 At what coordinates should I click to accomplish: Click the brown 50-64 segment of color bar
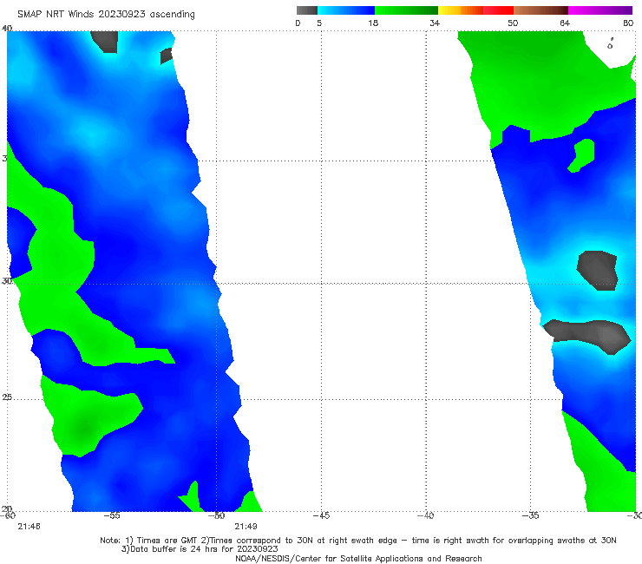coord(540,10)
